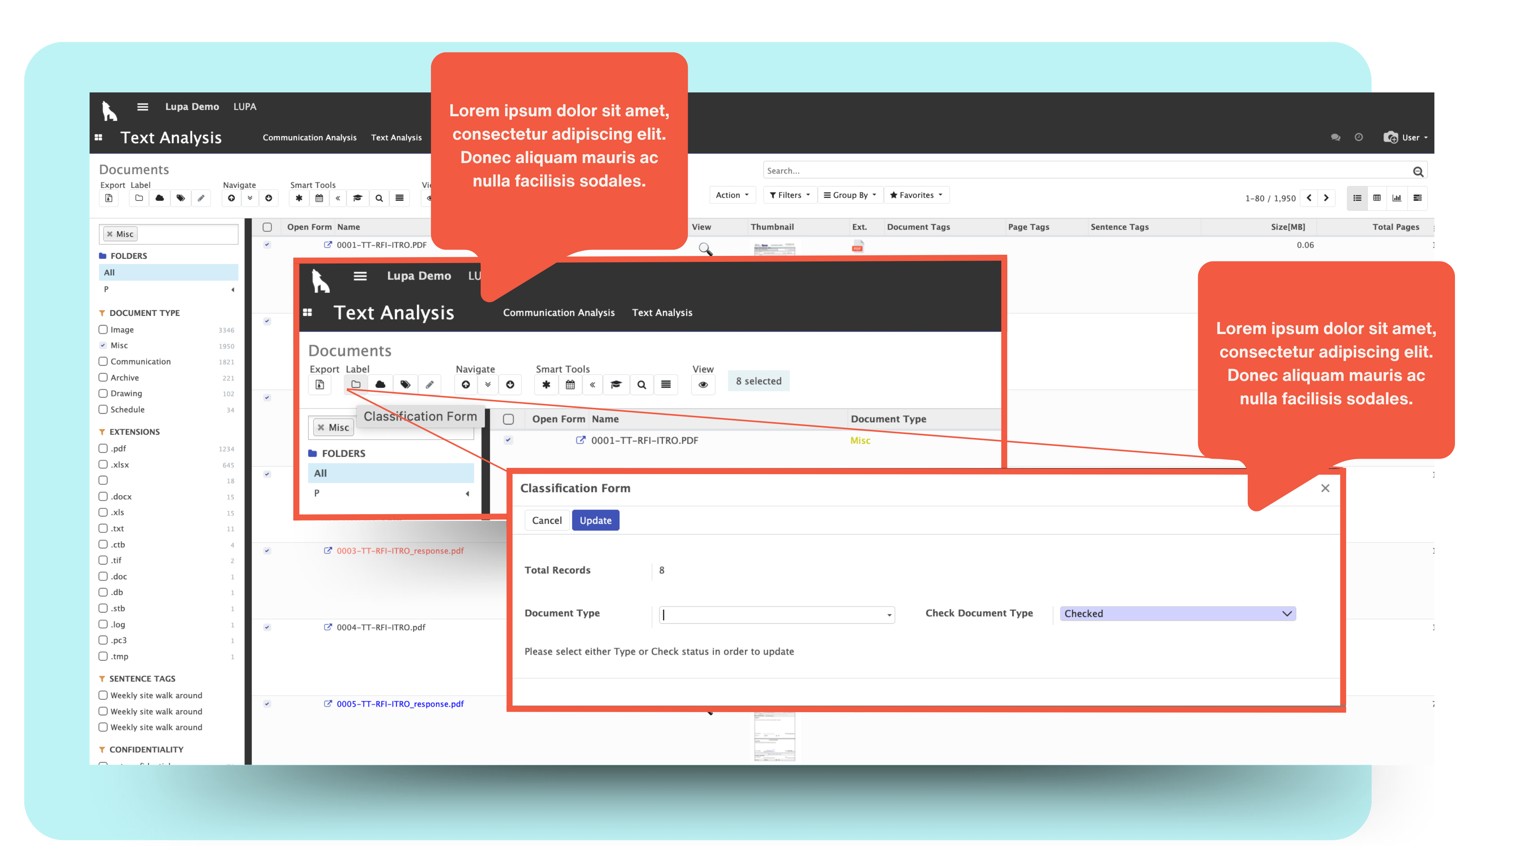The image size is (1524, 857).
Task: Click the Export document icon in zoomed toolbar
Action: (319, 384)
